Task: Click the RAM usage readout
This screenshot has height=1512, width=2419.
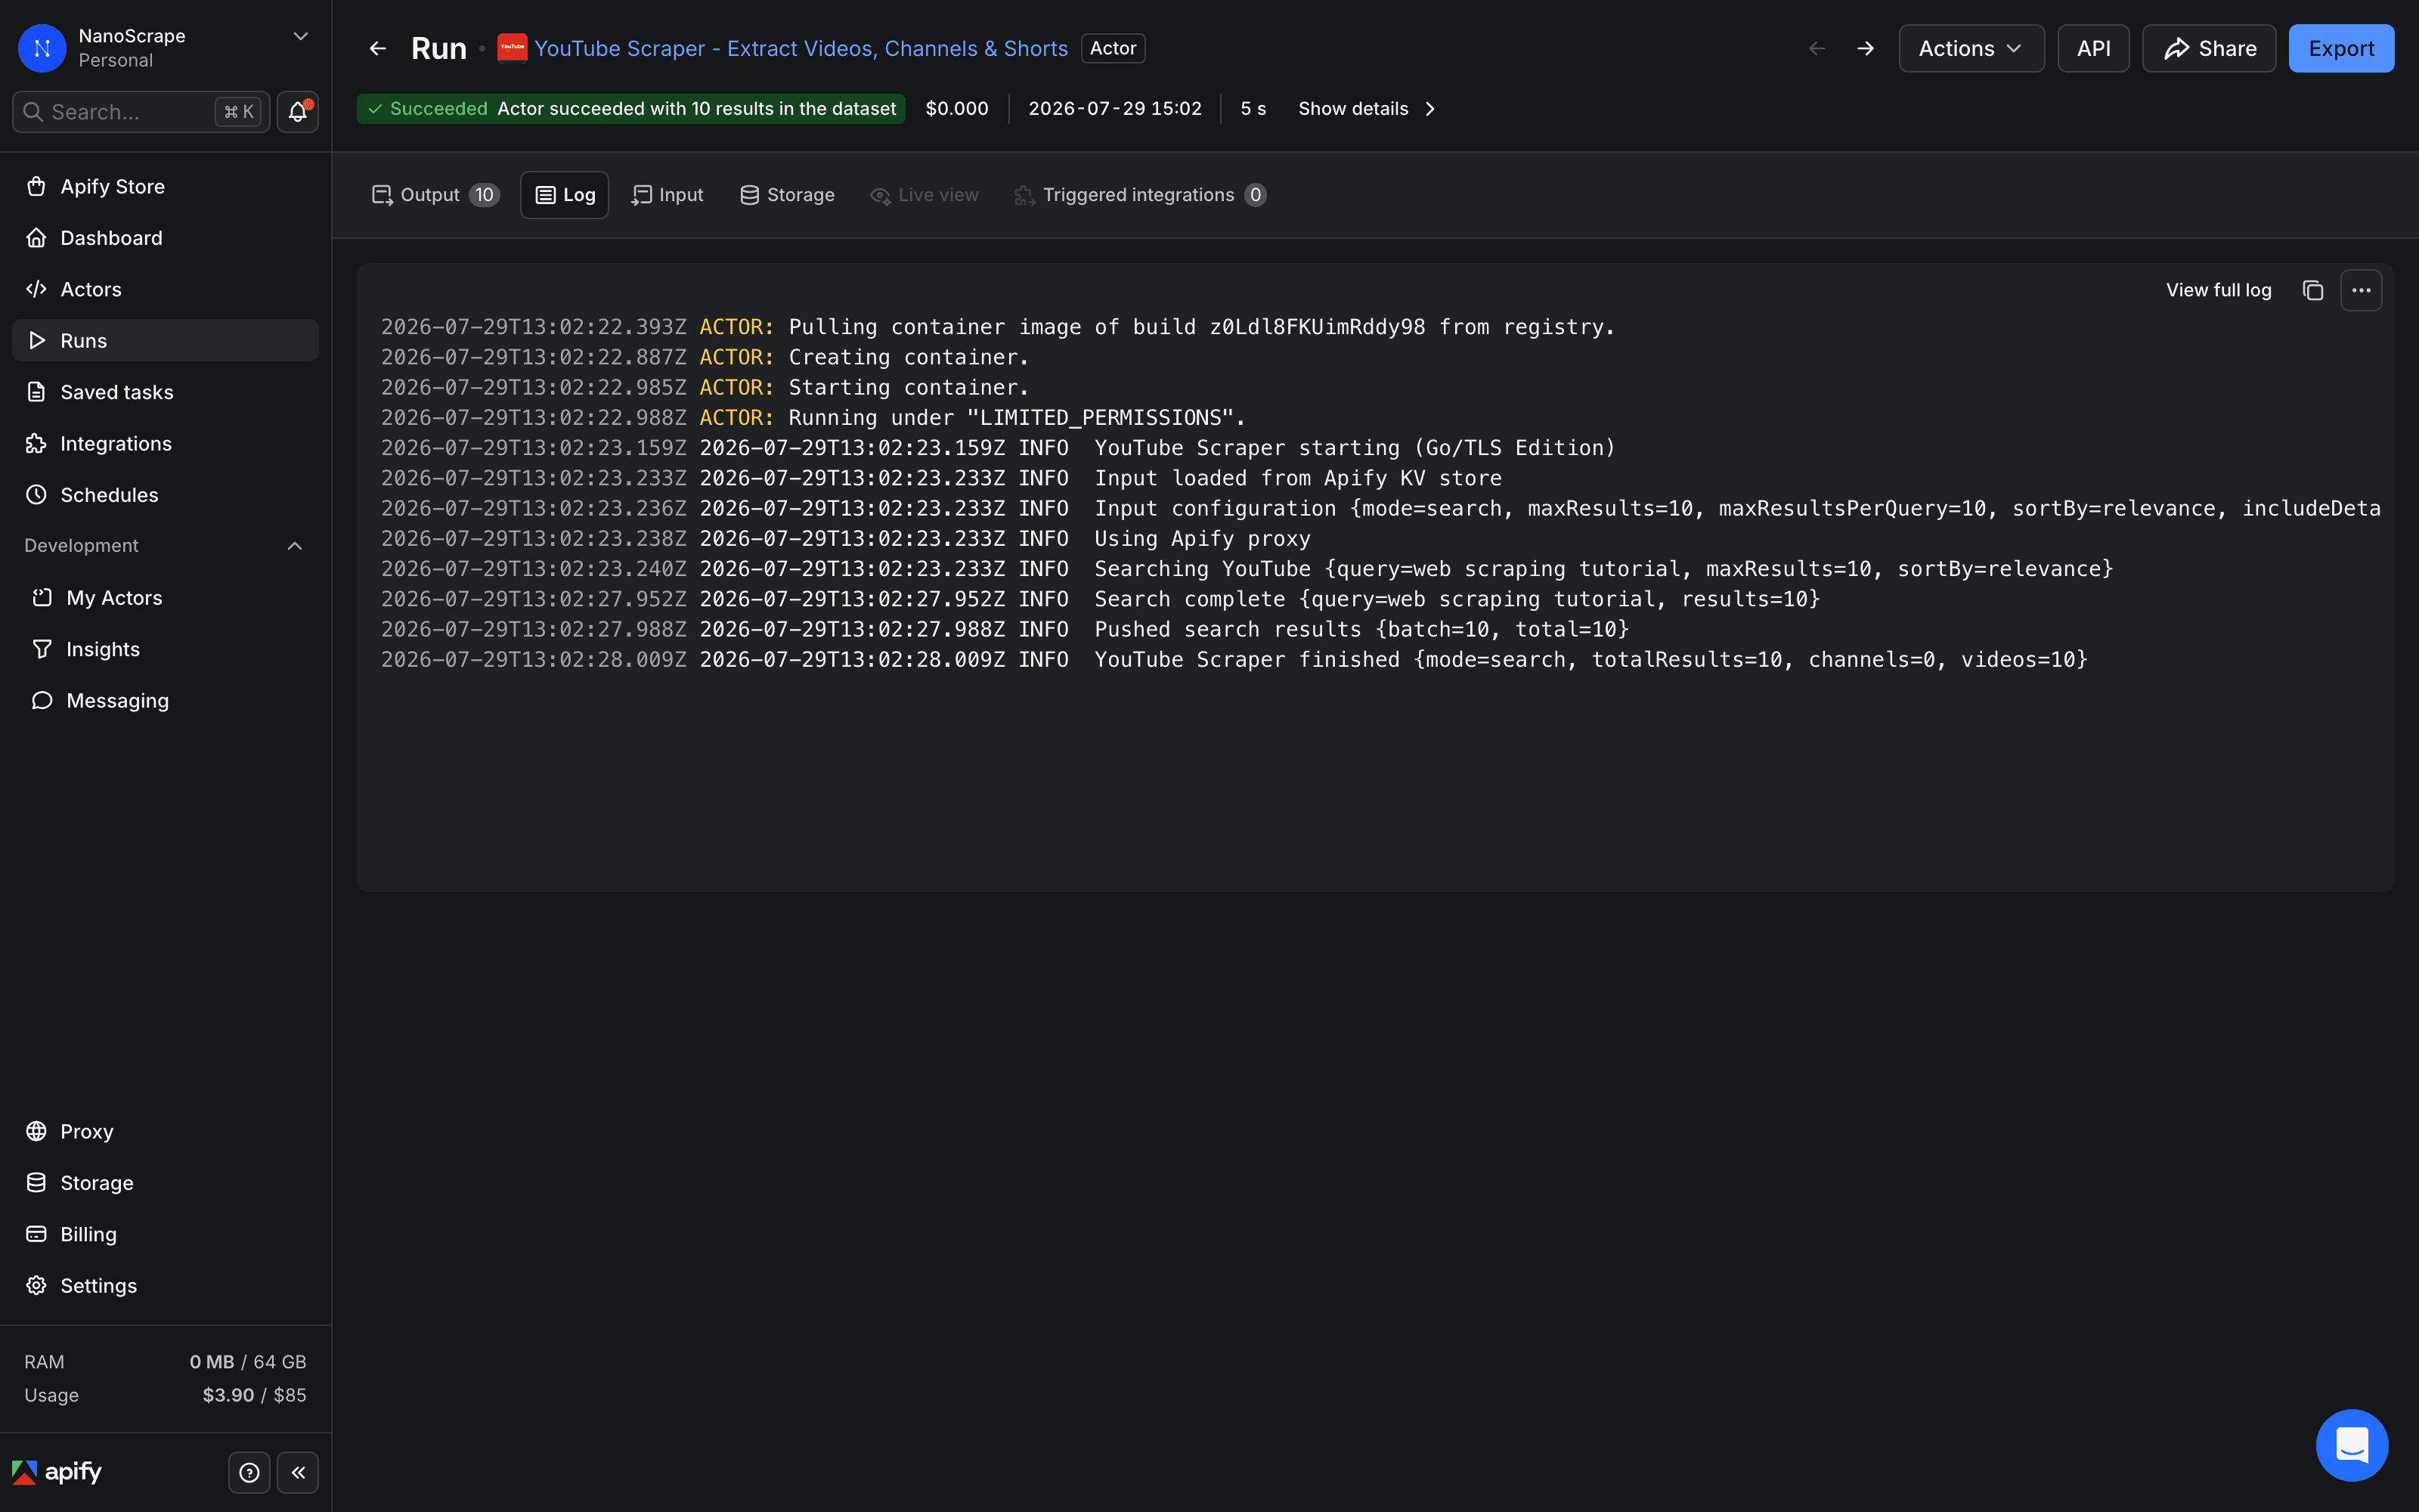Action: 165,1362
